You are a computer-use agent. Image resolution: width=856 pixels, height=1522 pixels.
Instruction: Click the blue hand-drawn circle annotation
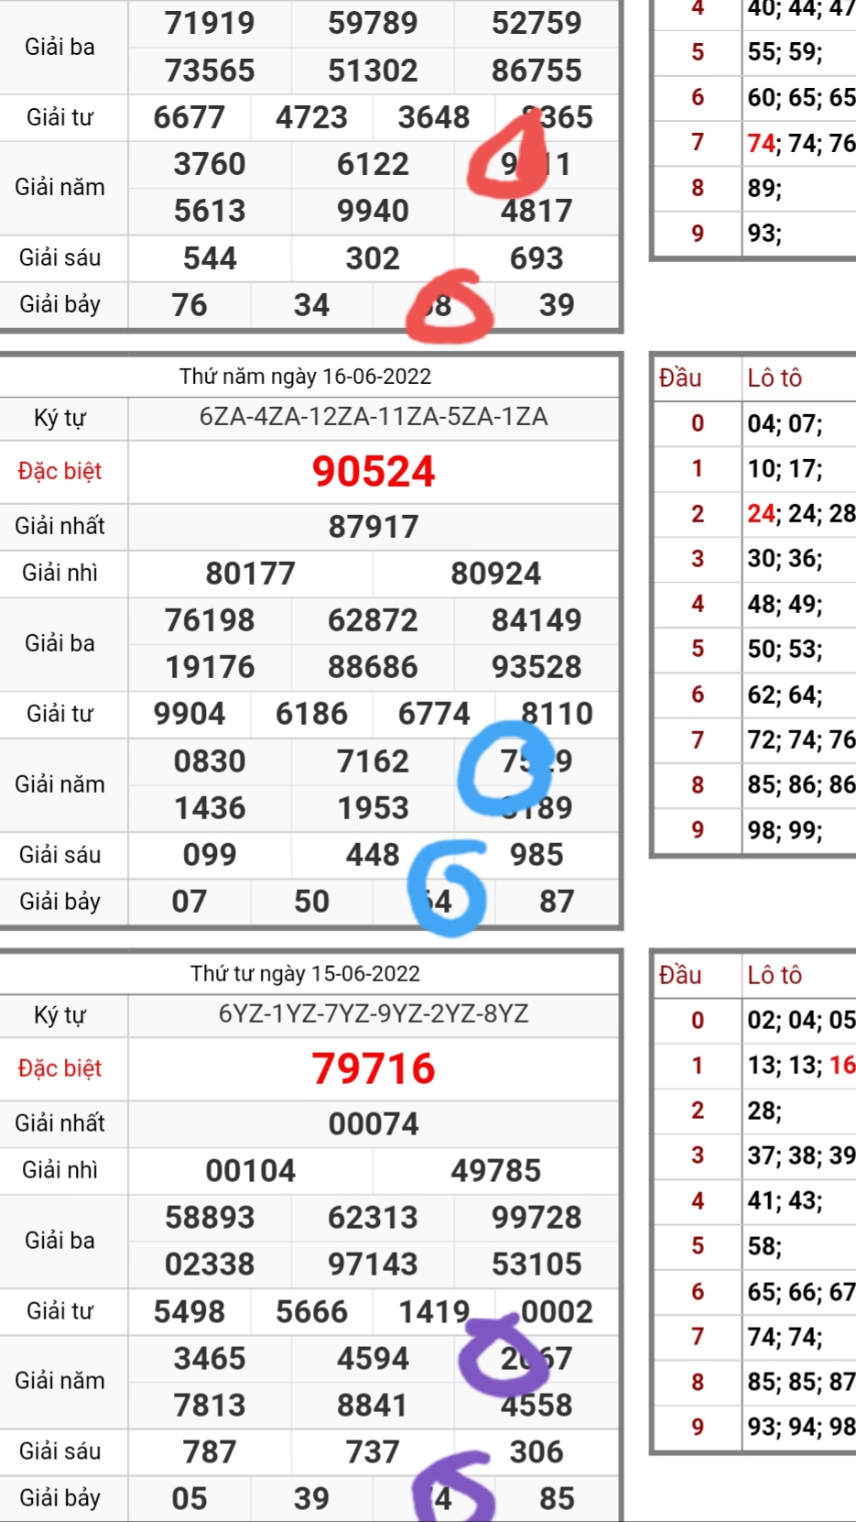point(506,768)
